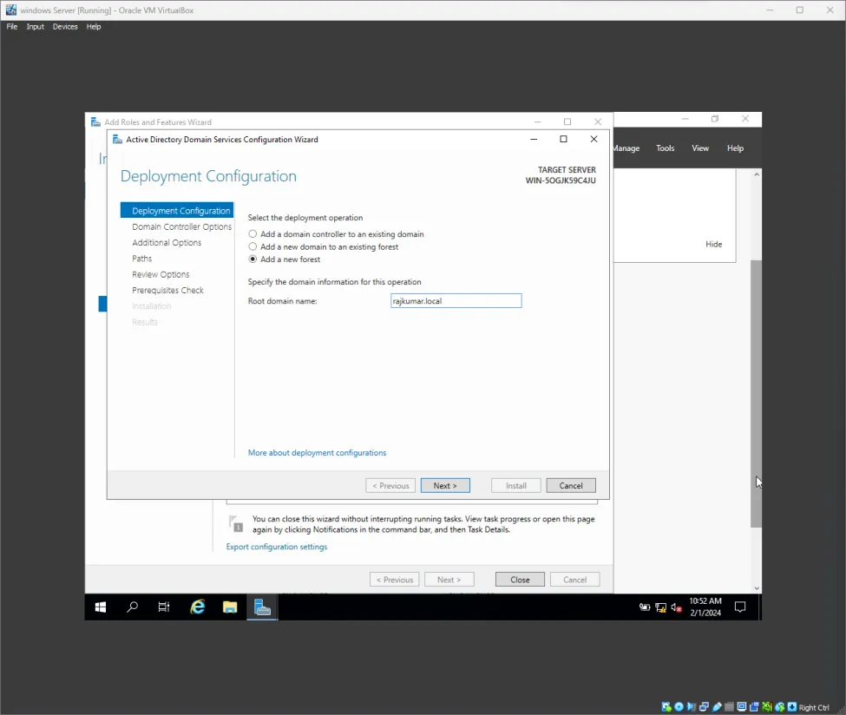Image resolution: width=846 pixels, height=715 pixels.
Task: Open the Action Center notifications icon
Action: click(x=740, y=607)
